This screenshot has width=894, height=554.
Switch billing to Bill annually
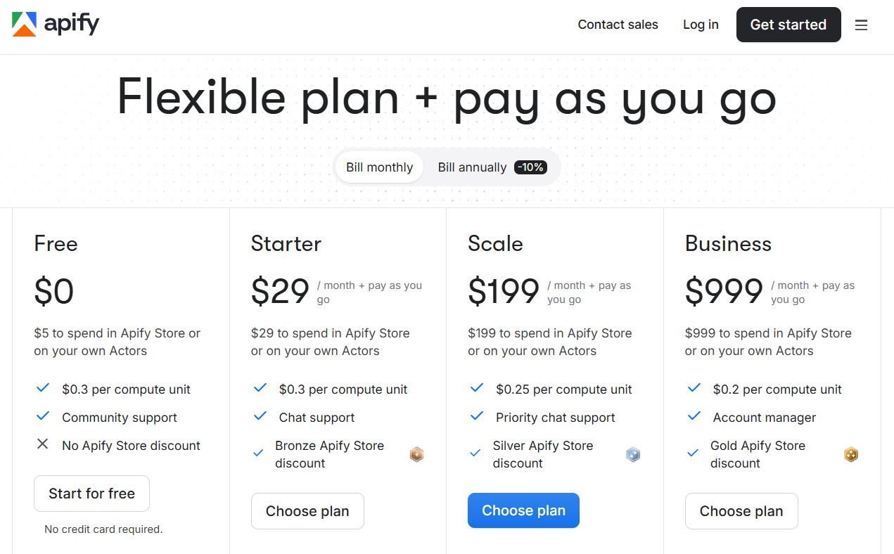coord(471,167)
